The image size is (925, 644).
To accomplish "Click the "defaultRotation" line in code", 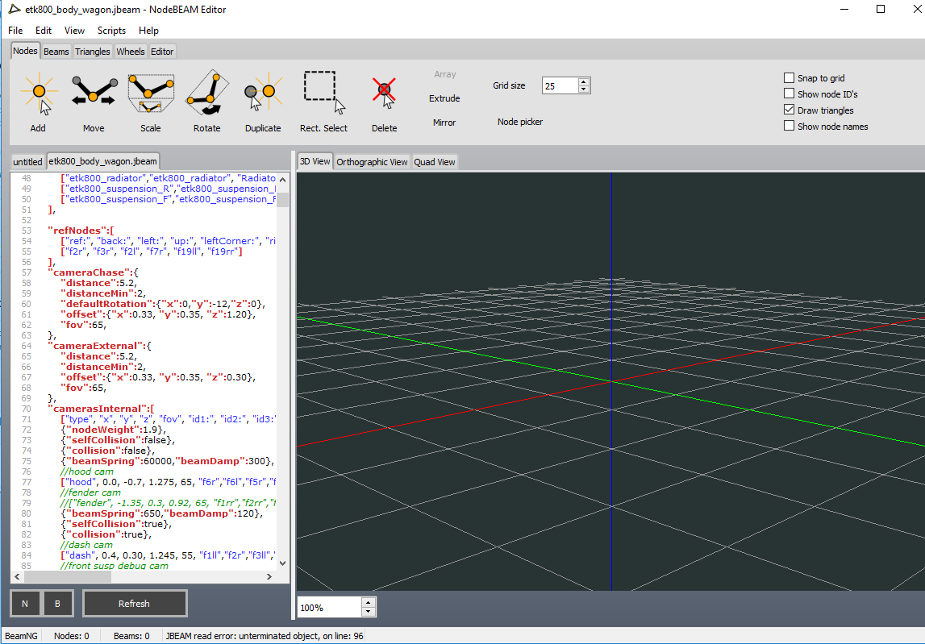I will coord(163,304).
